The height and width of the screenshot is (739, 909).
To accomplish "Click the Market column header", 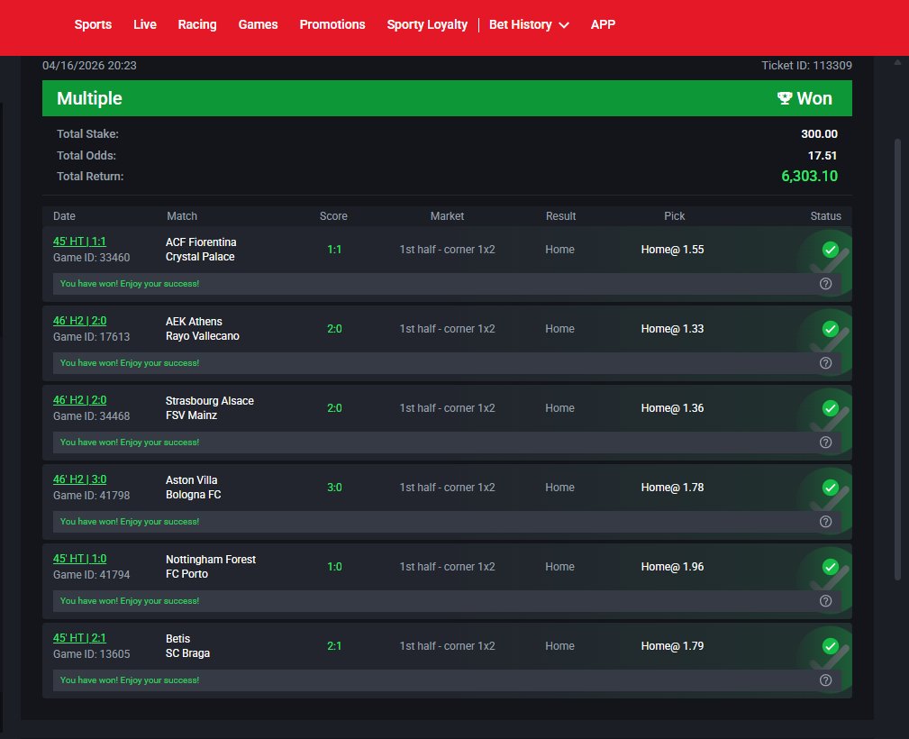I will click(x=447, y=216).
